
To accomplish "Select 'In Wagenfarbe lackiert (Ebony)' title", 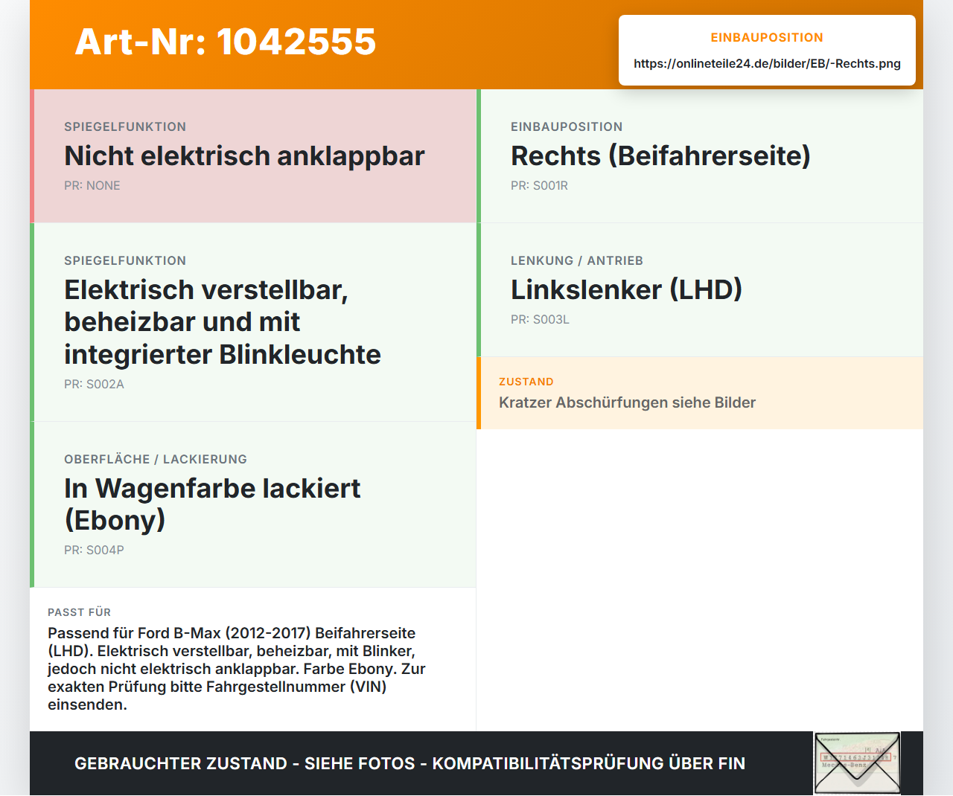I will click(212, 504).
